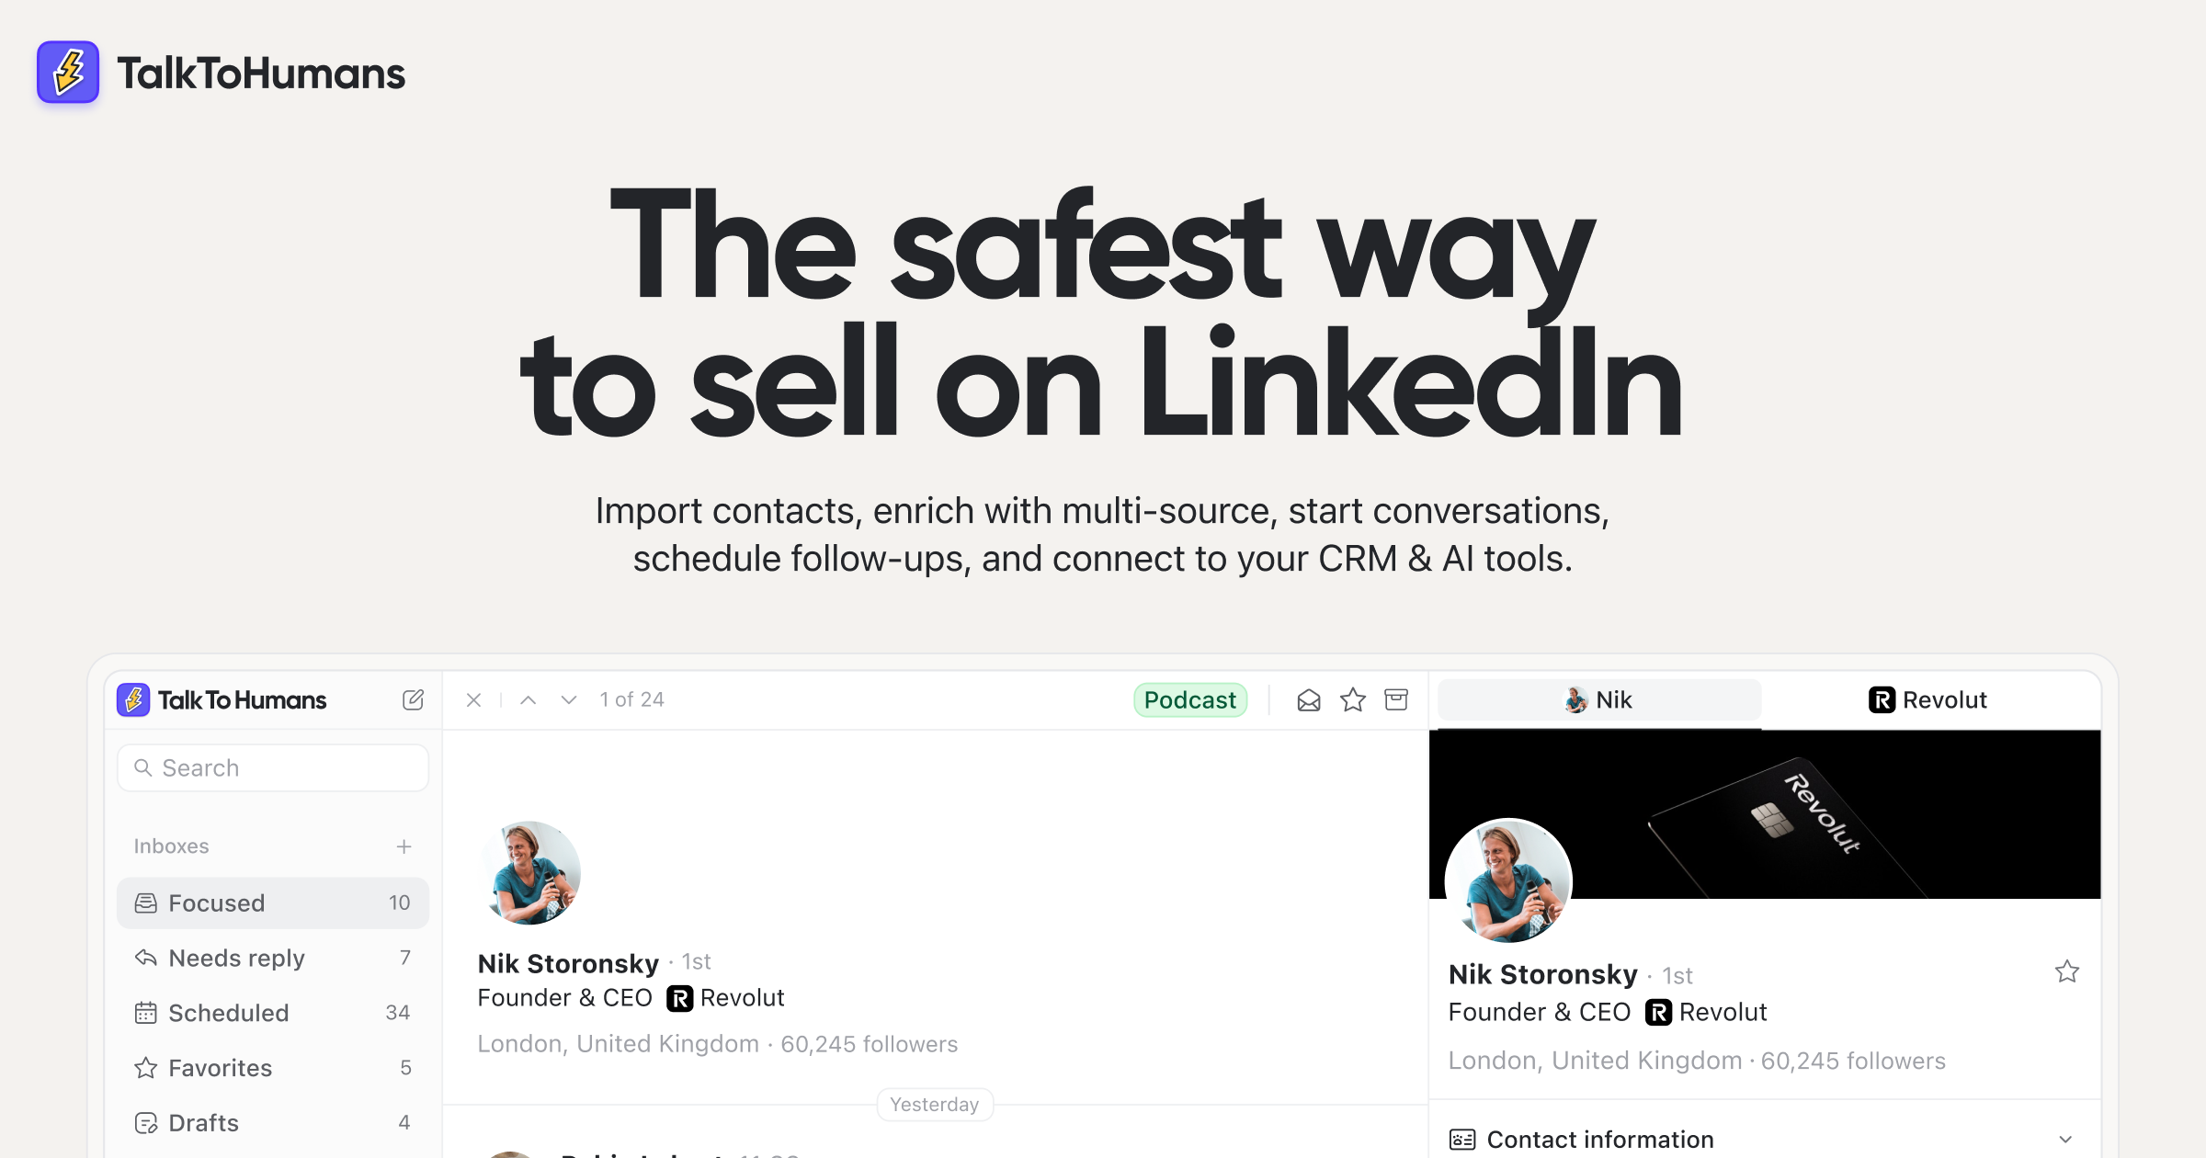Viewport: 2206px width, 1158px height.
Task: Select the Favorites inbox
Action: coord(273,1068)
